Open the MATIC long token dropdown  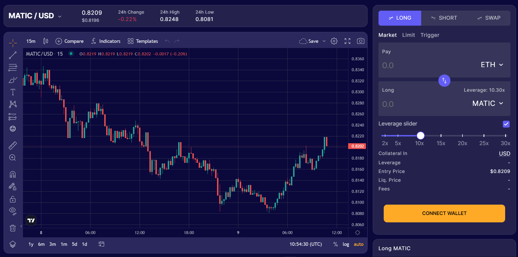pos(488,103)
